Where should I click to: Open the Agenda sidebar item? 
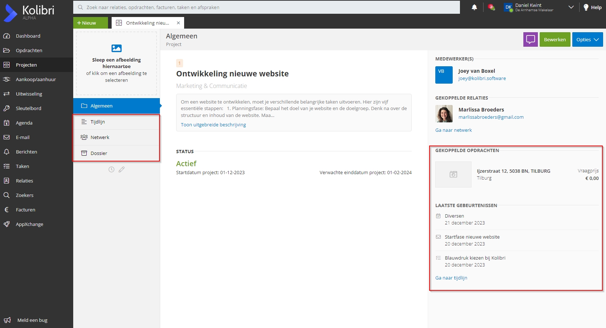pos(36,123)
